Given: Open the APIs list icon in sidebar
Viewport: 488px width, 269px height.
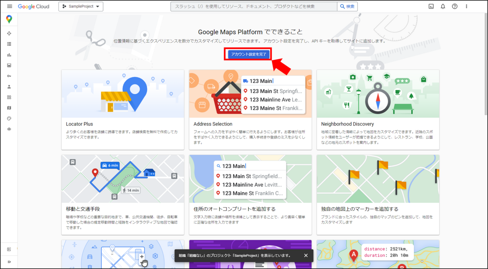Looking at the screenshot, I should pos(9,44).
